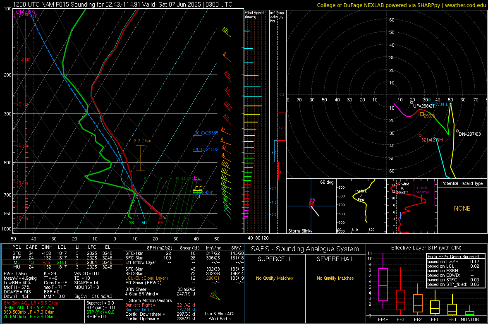The height and width of the screenshot is (324, 488).
Task: Select the magenta EF4+ box plot
Action: 383,281
